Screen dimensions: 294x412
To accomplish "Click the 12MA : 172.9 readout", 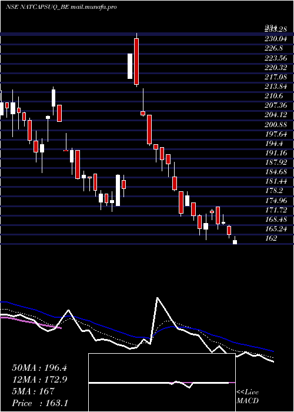I will [x=39, y=380].
